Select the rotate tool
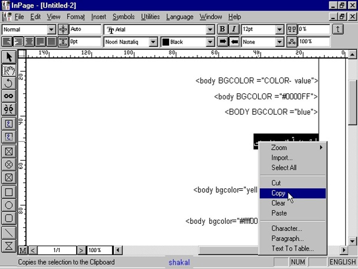The height and width of the screenshot is (269, 358). pos(9,83)
